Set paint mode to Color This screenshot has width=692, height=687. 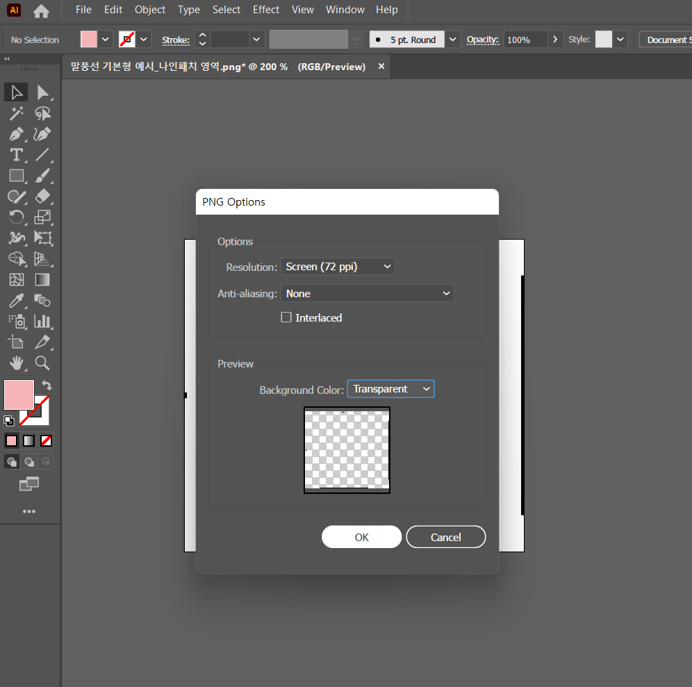(12, 440)
